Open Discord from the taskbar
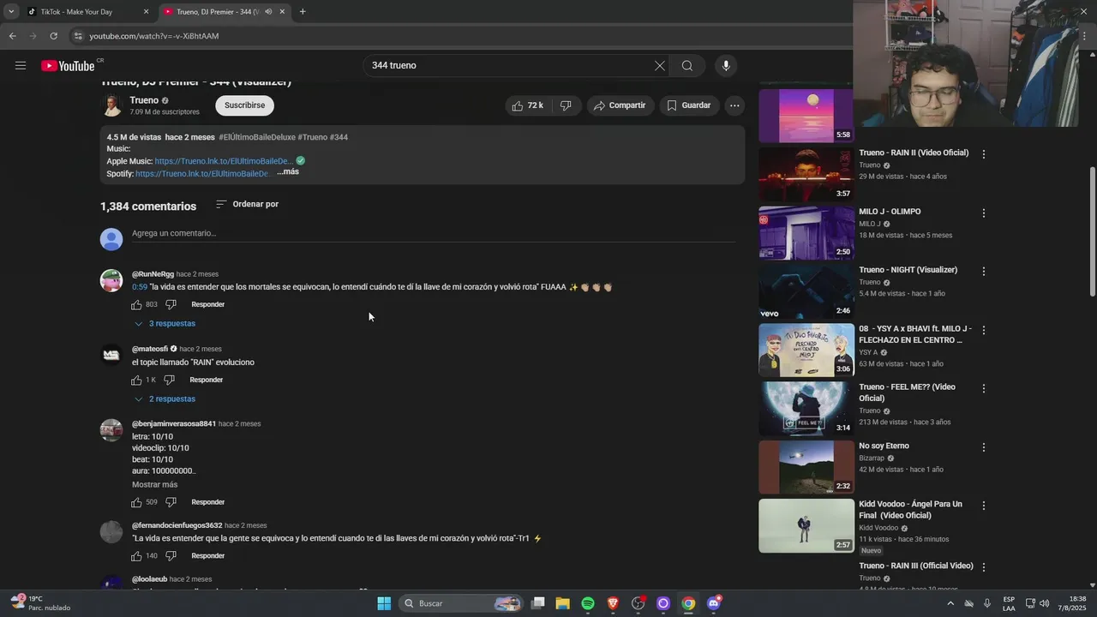This screenshot has height=617, width=1097. [714, 603]
